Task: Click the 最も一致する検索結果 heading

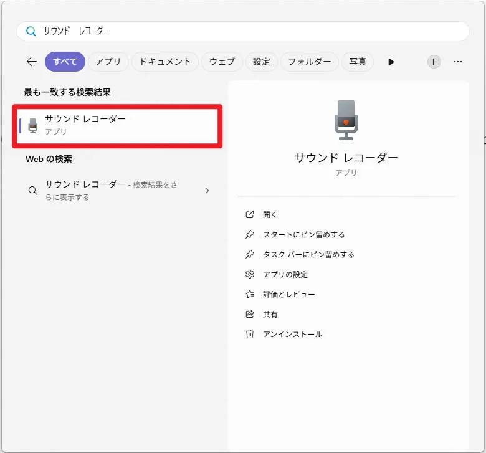Action: click(67, 92)
